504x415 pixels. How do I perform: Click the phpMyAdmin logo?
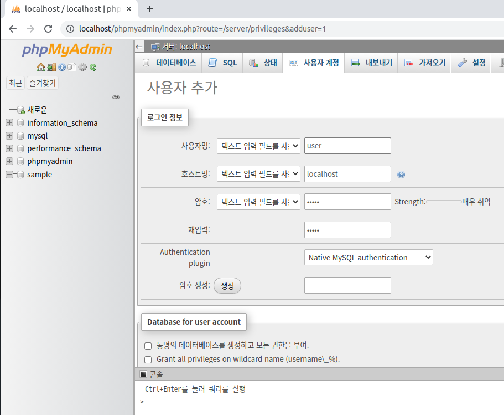tap(67, 49)
